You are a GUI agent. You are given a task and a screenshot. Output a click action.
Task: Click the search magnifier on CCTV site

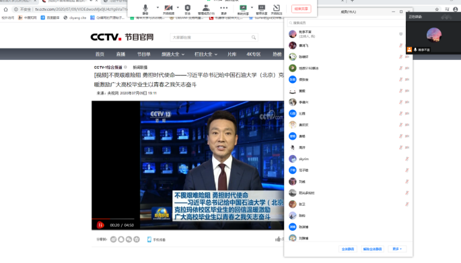point(254,37)
